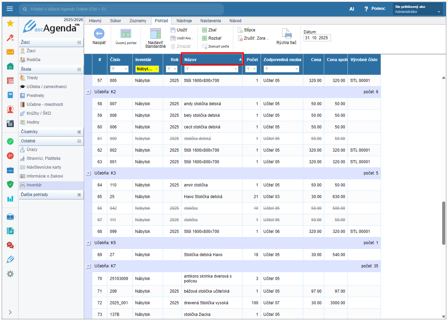Screen dimensions: 448x321
Task: Click the Rýchla tlač printer icon
Action: pyautogui.click(x=287, y=33)
